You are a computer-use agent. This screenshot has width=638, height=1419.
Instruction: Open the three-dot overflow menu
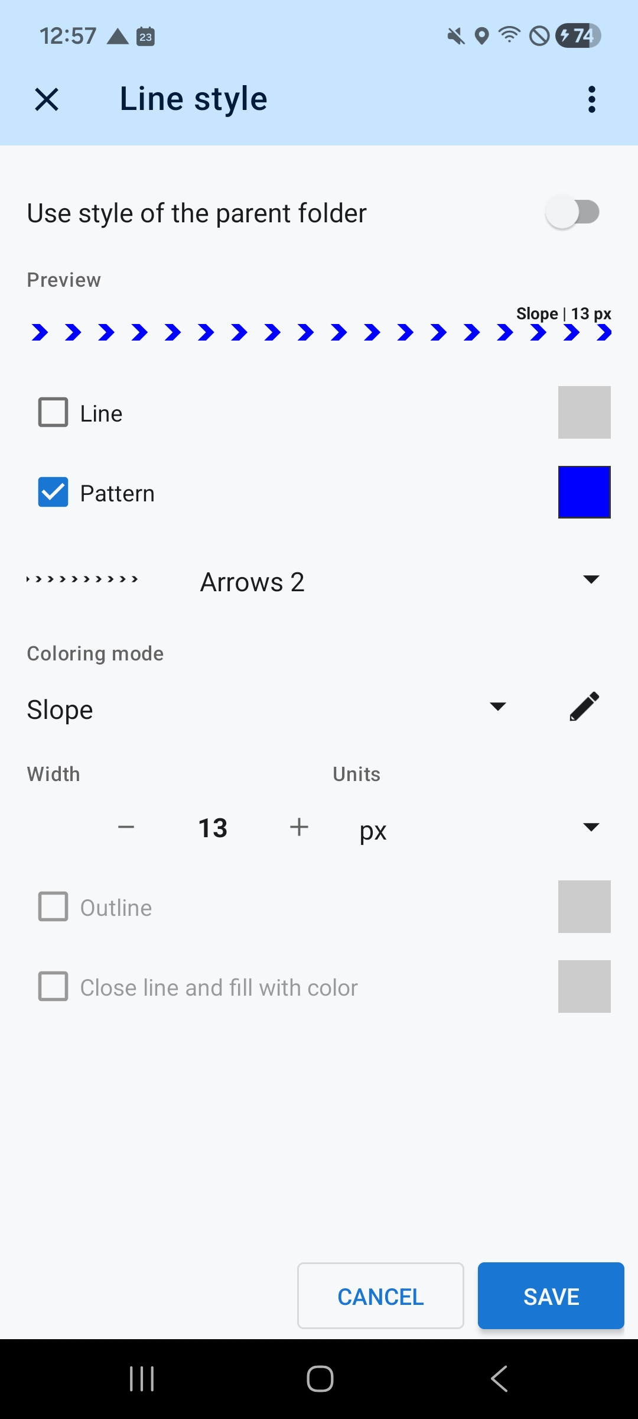591,99
